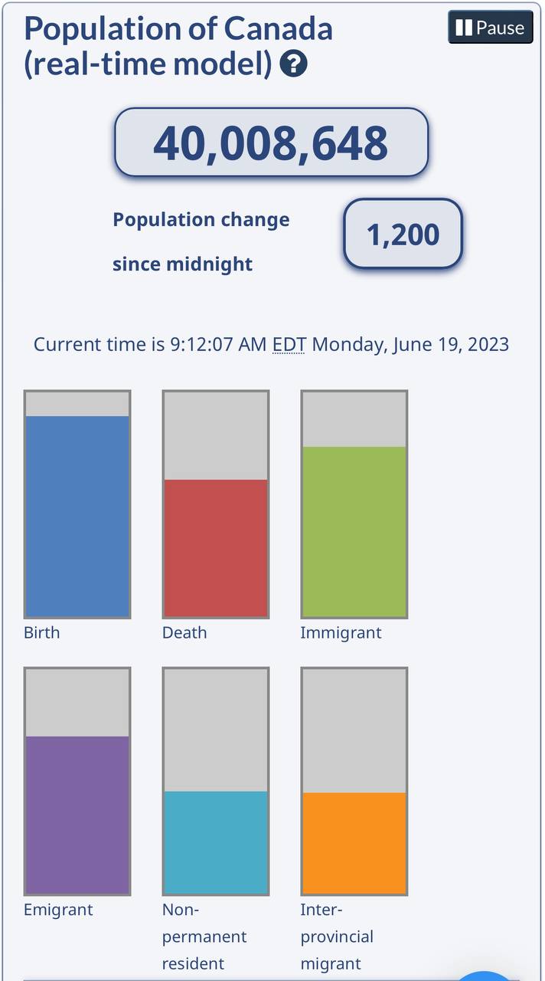The height and width of the screenshot is (981, 545).
Task: Select the green Immigrant bar
Action: [x=354, y=531]
